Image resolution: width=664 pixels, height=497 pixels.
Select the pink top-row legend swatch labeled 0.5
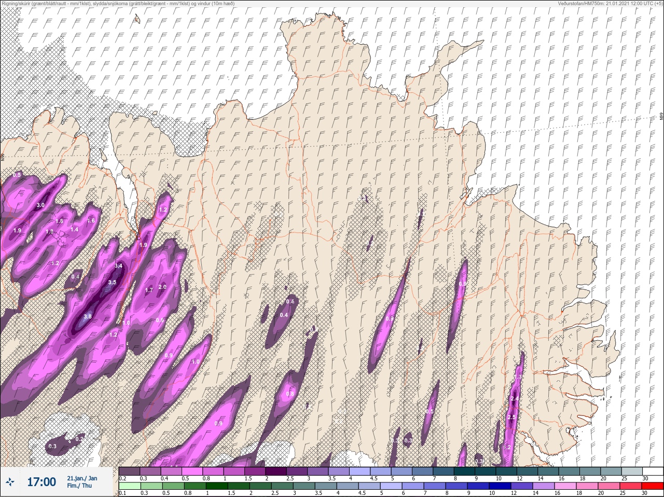tap(192, 471)
